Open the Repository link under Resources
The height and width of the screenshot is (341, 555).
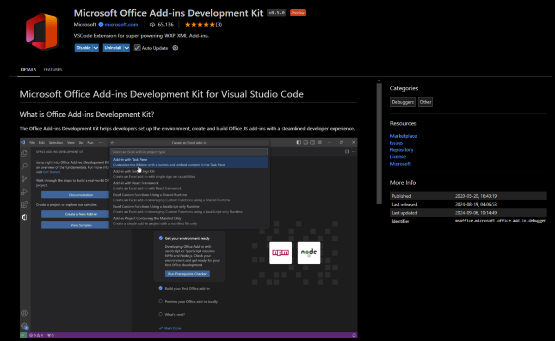pyautogui.click(x=401, y=149)
